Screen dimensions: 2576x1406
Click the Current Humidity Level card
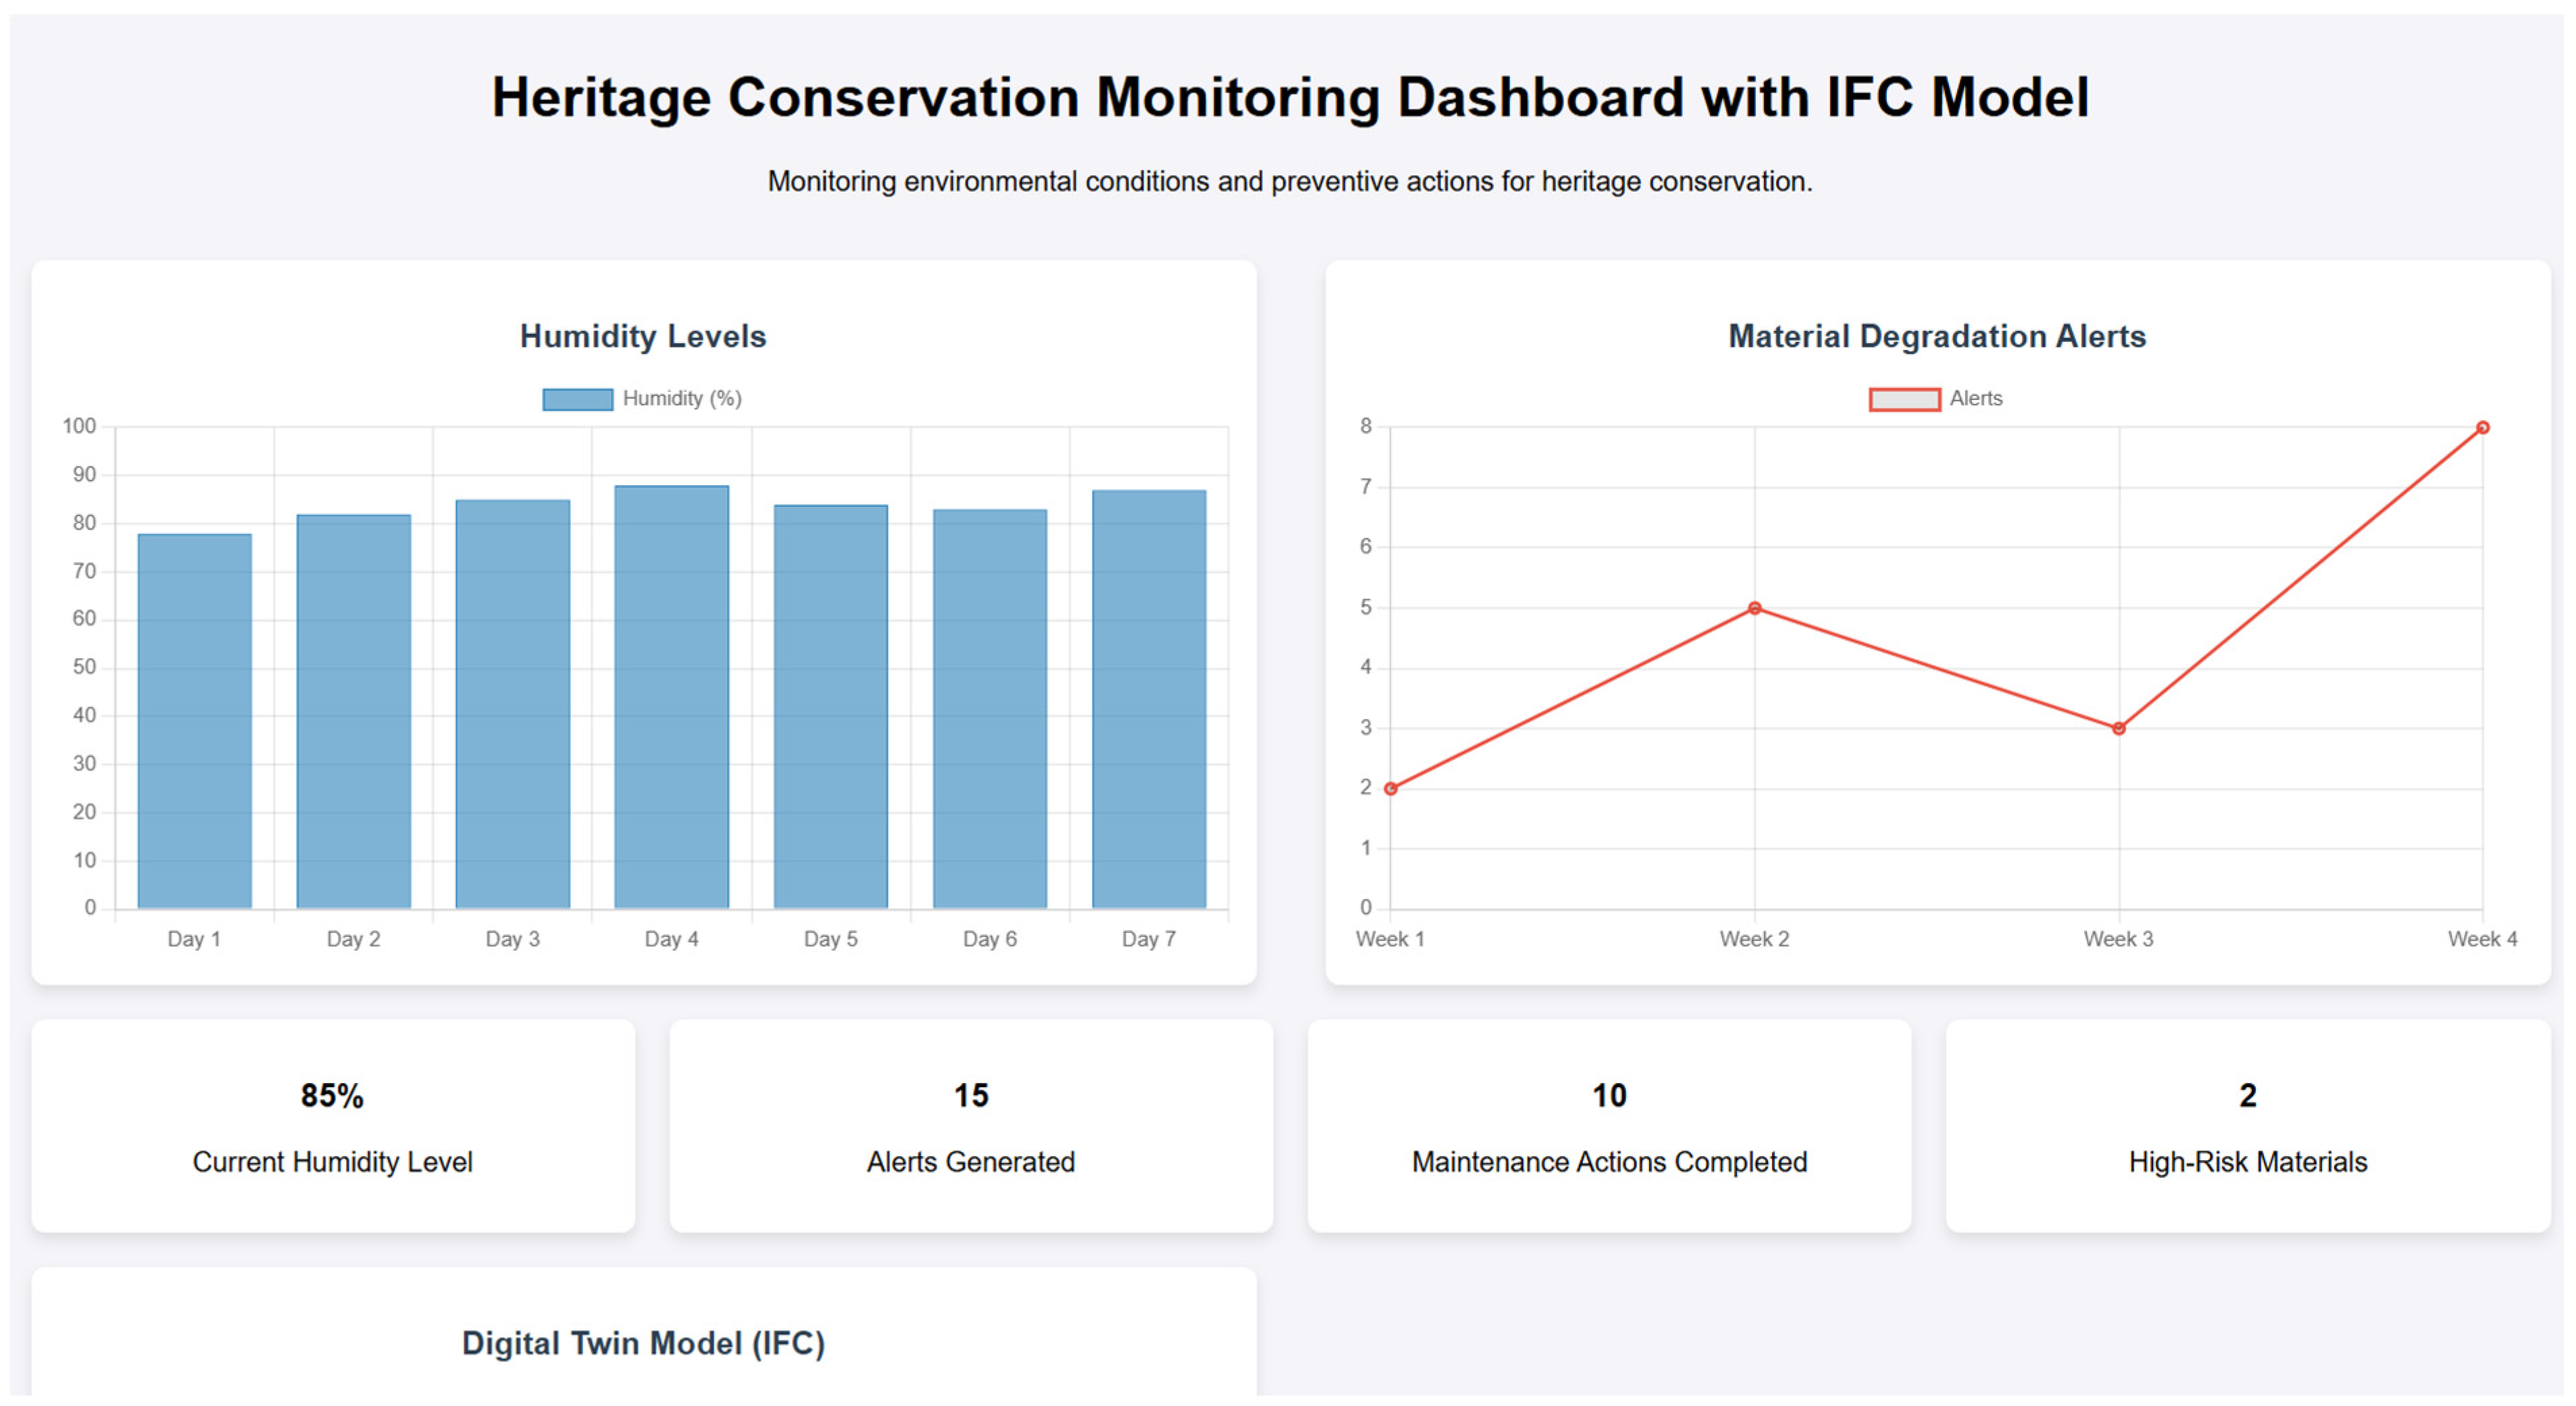tap(333, 1126)
